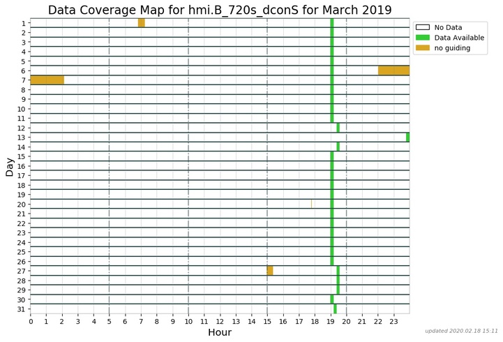Select the green segment on day 28
The height and width of the screenshot is (342, 503).
pos(338,280)
